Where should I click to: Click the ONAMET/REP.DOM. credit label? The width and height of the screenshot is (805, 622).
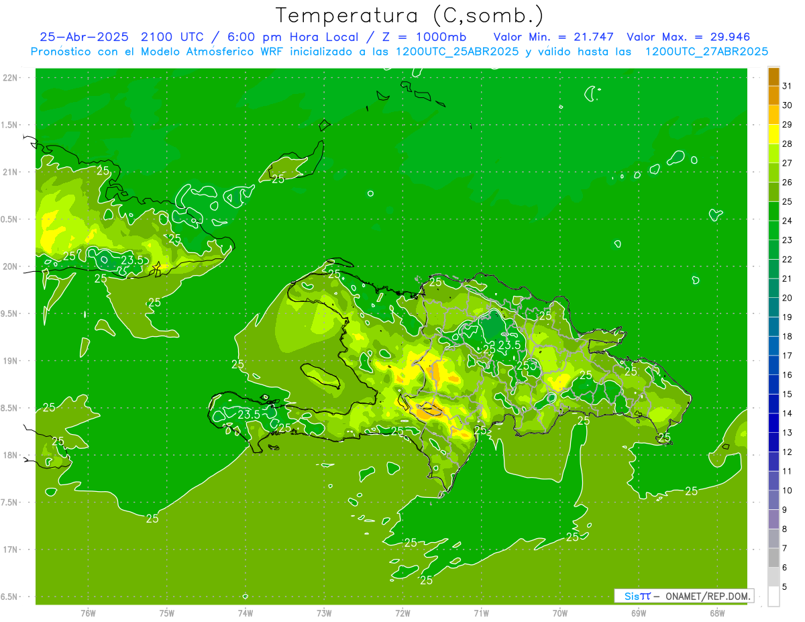click(706, 596)
